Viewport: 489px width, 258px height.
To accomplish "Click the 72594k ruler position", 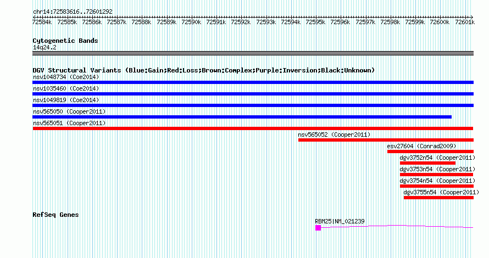I will pyautogui.click(x=291, y=22).
